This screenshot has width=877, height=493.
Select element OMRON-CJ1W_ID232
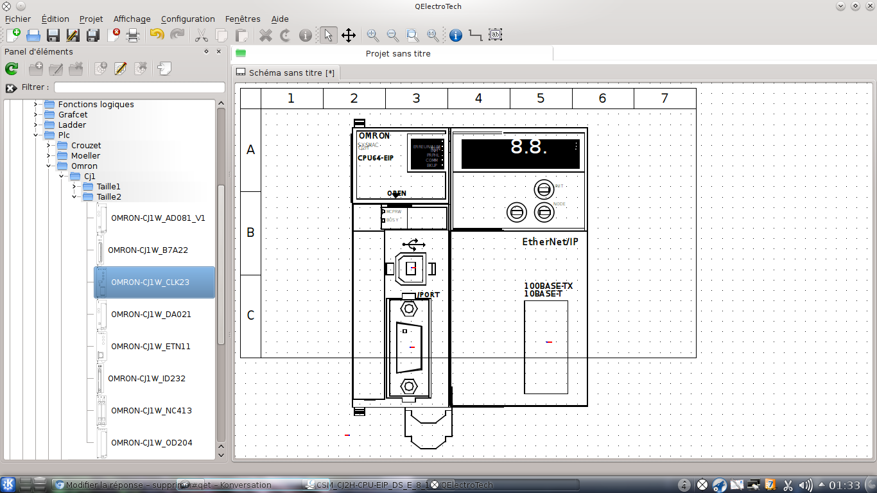[x=155, y=378]
